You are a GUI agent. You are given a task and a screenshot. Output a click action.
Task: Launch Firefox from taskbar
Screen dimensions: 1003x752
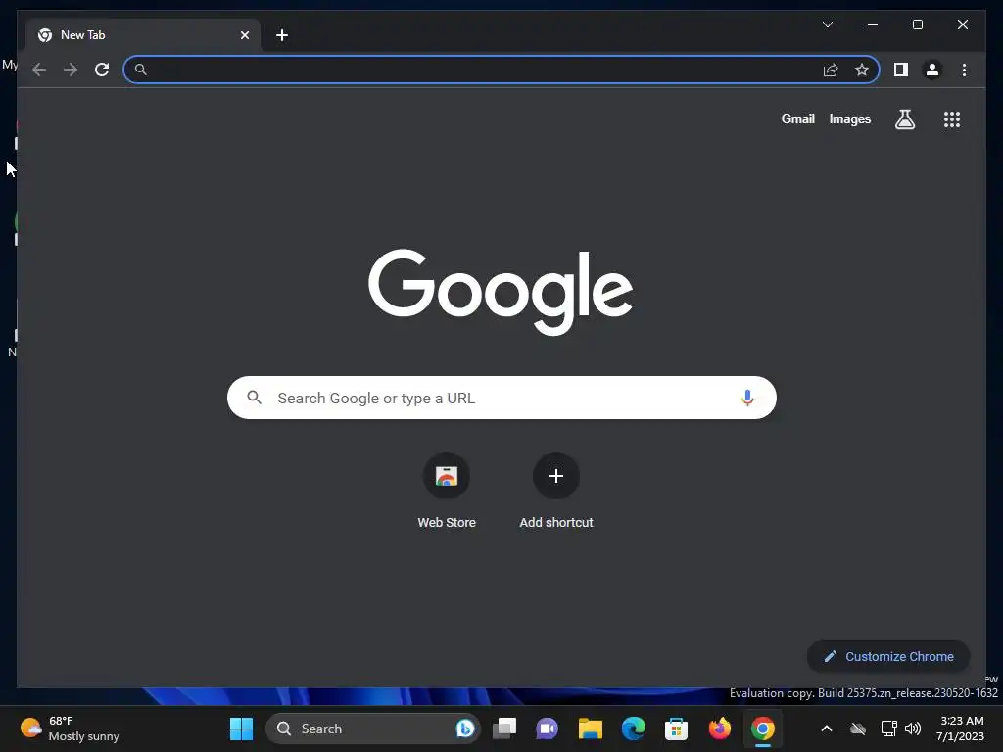(x=720, y=728)
